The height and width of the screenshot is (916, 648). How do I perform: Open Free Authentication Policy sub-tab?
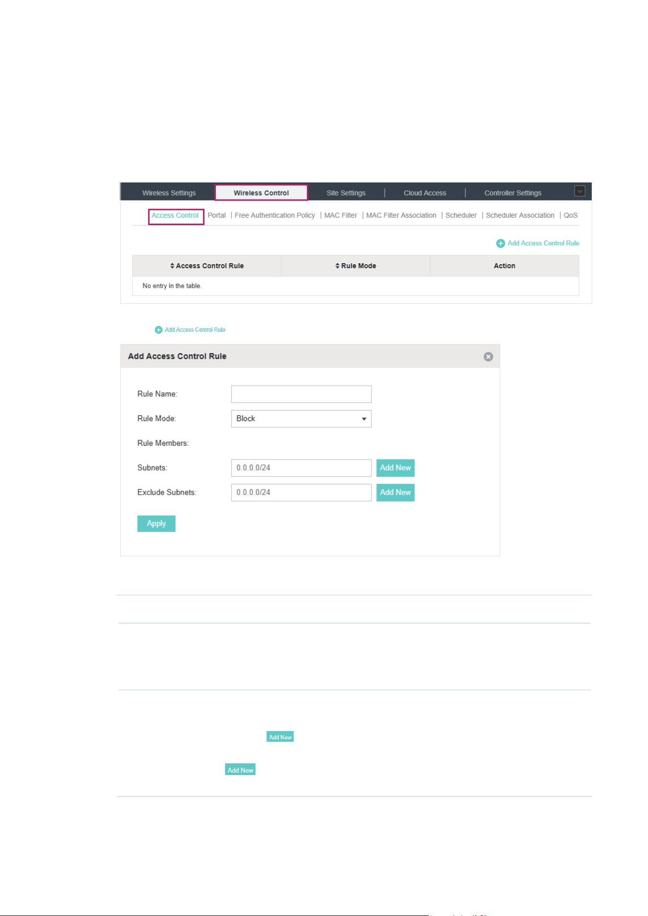[x=275, y=215]
